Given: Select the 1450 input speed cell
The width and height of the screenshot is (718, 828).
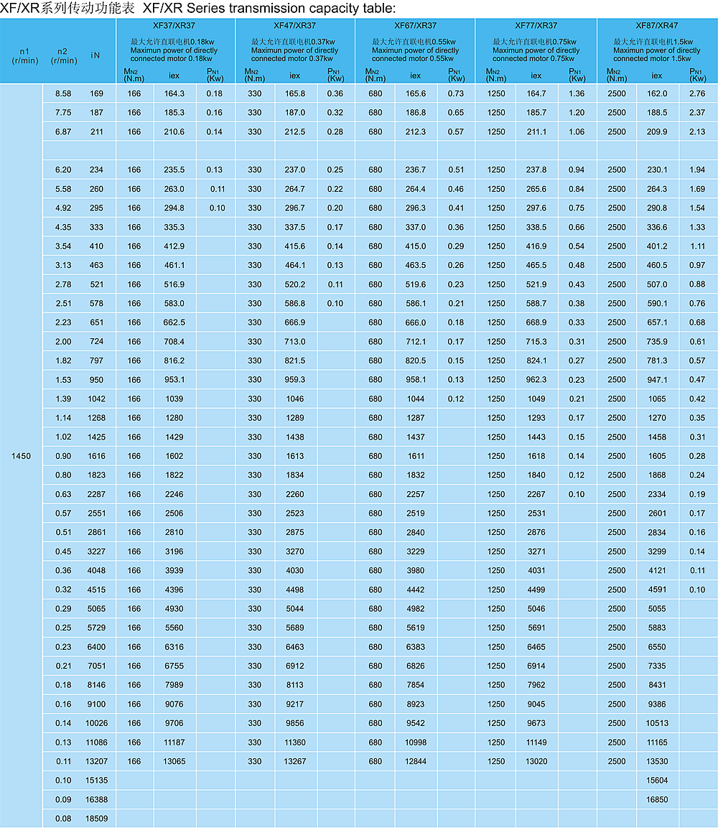Looking at the screenshot, I should (21, 456).
